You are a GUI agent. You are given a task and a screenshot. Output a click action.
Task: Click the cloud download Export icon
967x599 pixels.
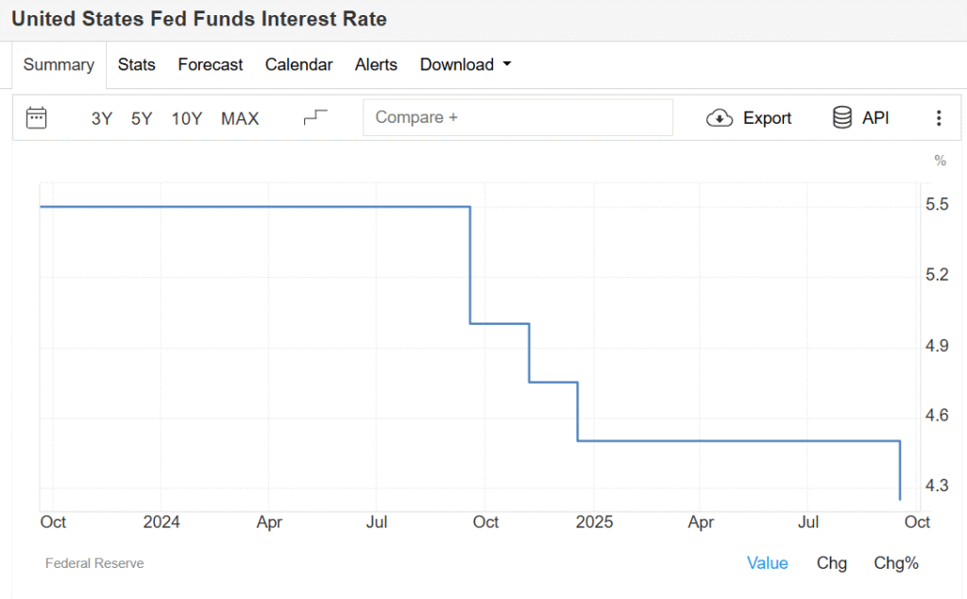[720, 118]
